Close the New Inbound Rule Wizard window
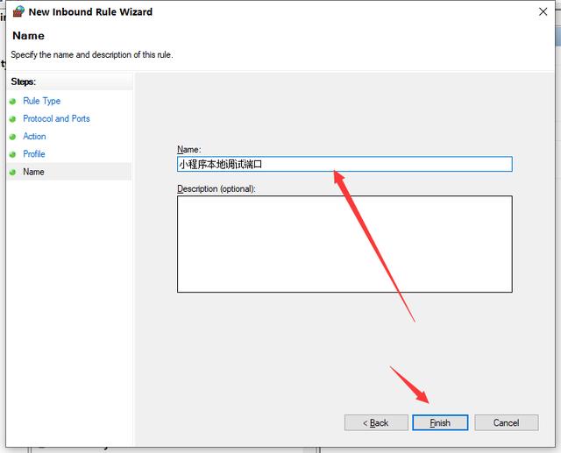The image size is (561, 453). click(540, 12)
